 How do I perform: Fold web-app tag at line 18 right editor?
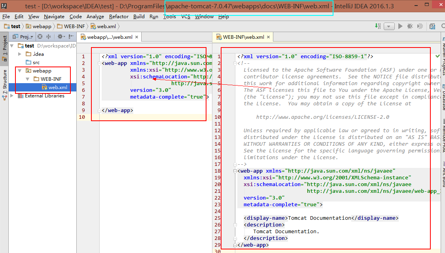click(x=235, y=171)
